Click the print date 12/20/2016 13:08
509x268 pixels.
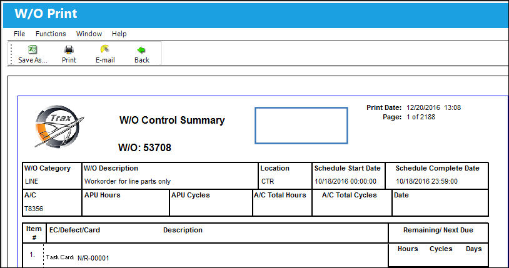[x=433, y=107]
